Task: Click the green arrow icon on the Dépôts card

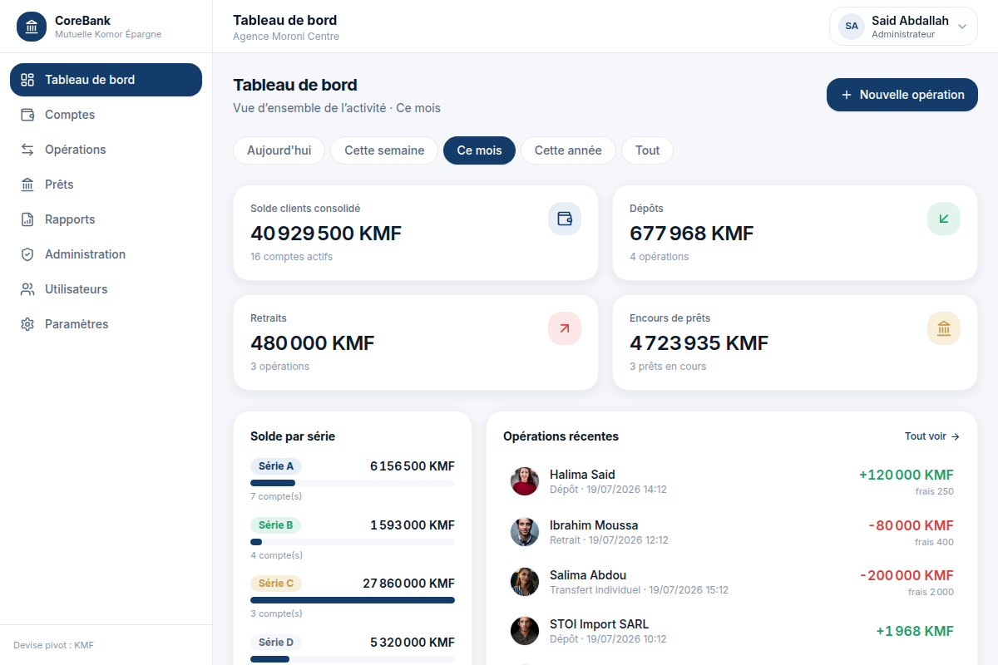Action: click(x=944, y=219)
